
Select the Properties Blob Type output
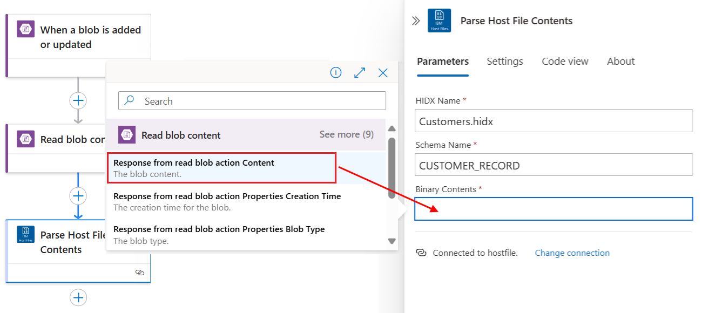coord(246,234)
